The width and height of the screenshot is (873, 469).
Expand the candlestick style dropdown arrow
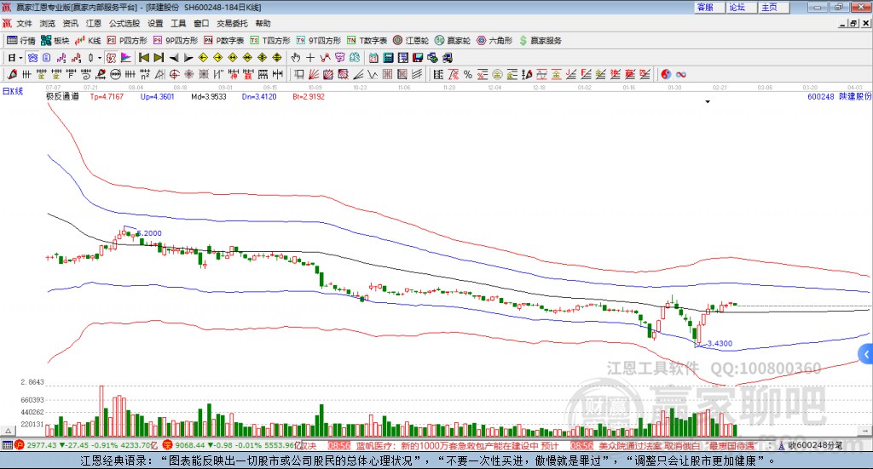(x=99, y=58)
